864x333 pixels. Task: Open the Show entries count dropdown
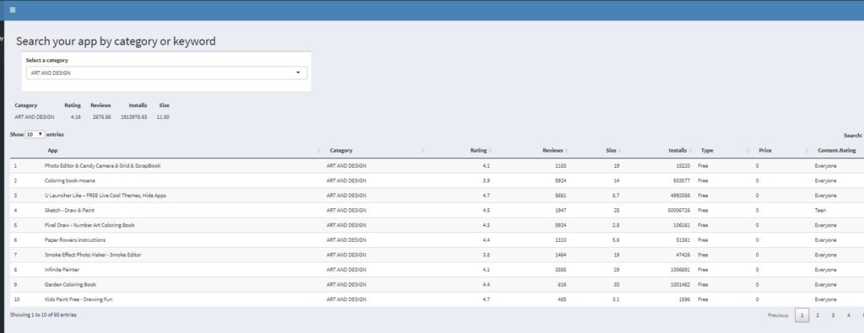coord(35,134)
